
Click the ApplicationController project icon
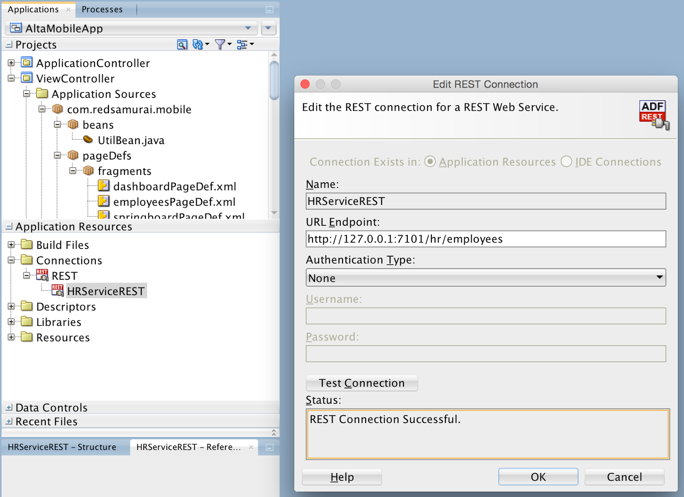point(27,62)
